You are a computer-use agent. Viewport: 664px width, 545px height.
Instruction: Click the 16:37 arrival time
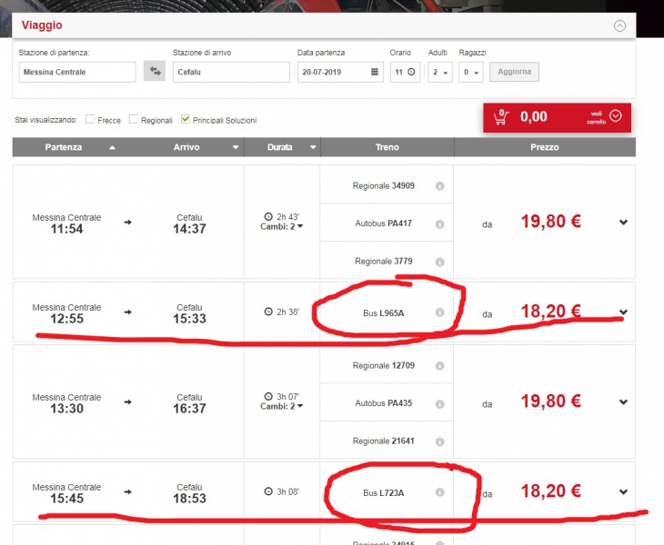click(x=189, y=409)
